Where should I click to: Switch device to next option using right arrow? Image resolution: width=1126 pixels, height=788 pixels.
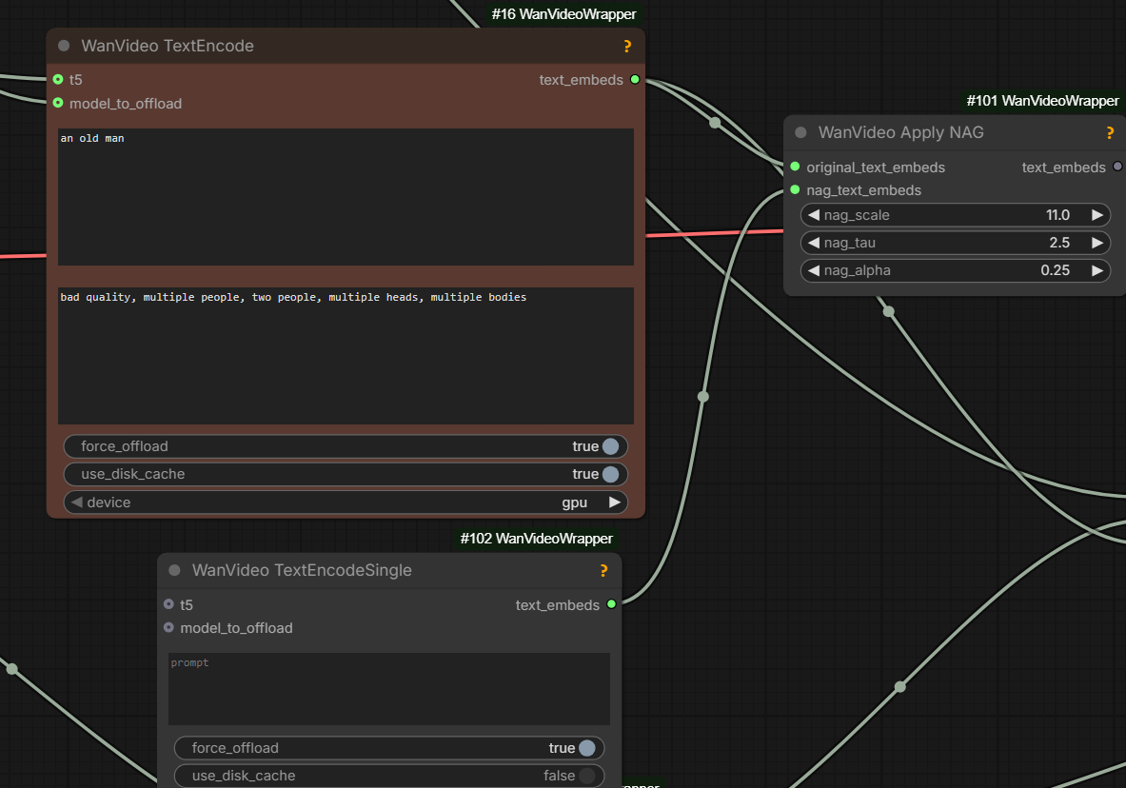615,502
